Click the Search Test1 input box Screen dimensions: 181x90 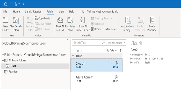[88, 43]
